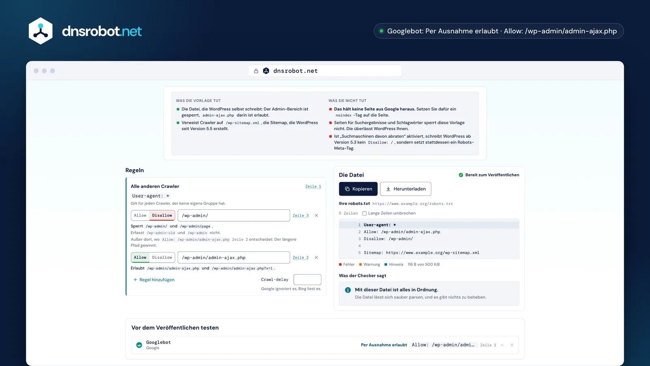Open the Zeile 2 rule link
The width and height of the screenshot is (650, 366).
pos(301,257)
